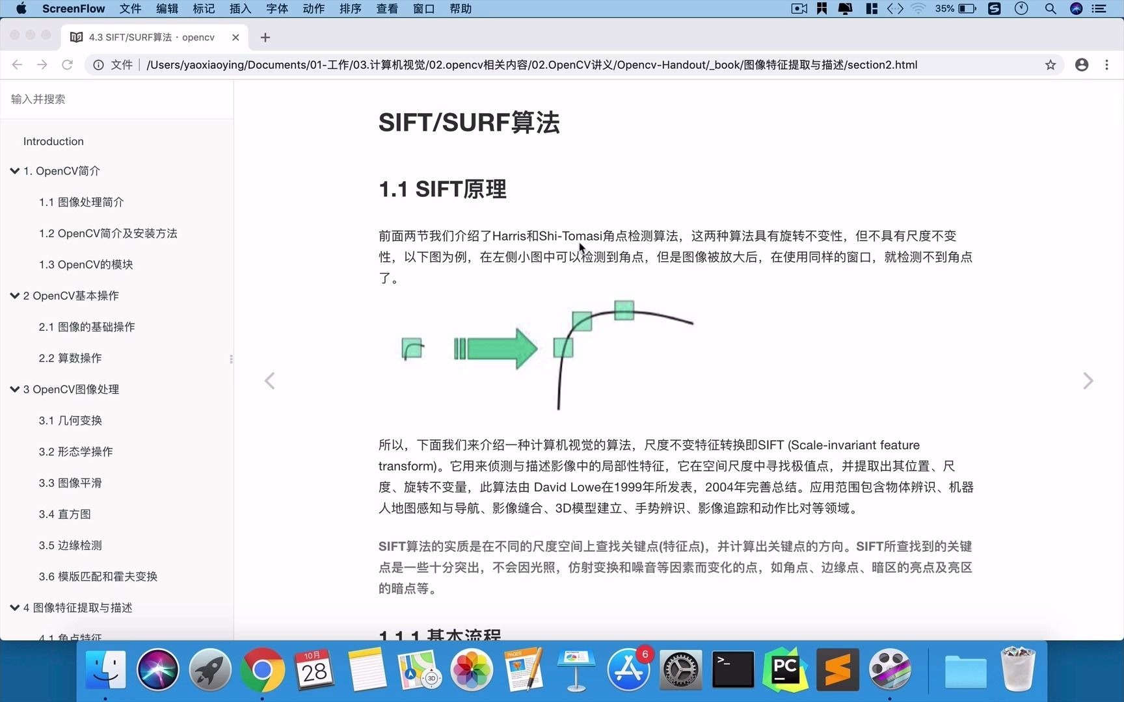Reload the page with the refresh icon
This screenshot has width=1124, height=702.
point(67,65)
